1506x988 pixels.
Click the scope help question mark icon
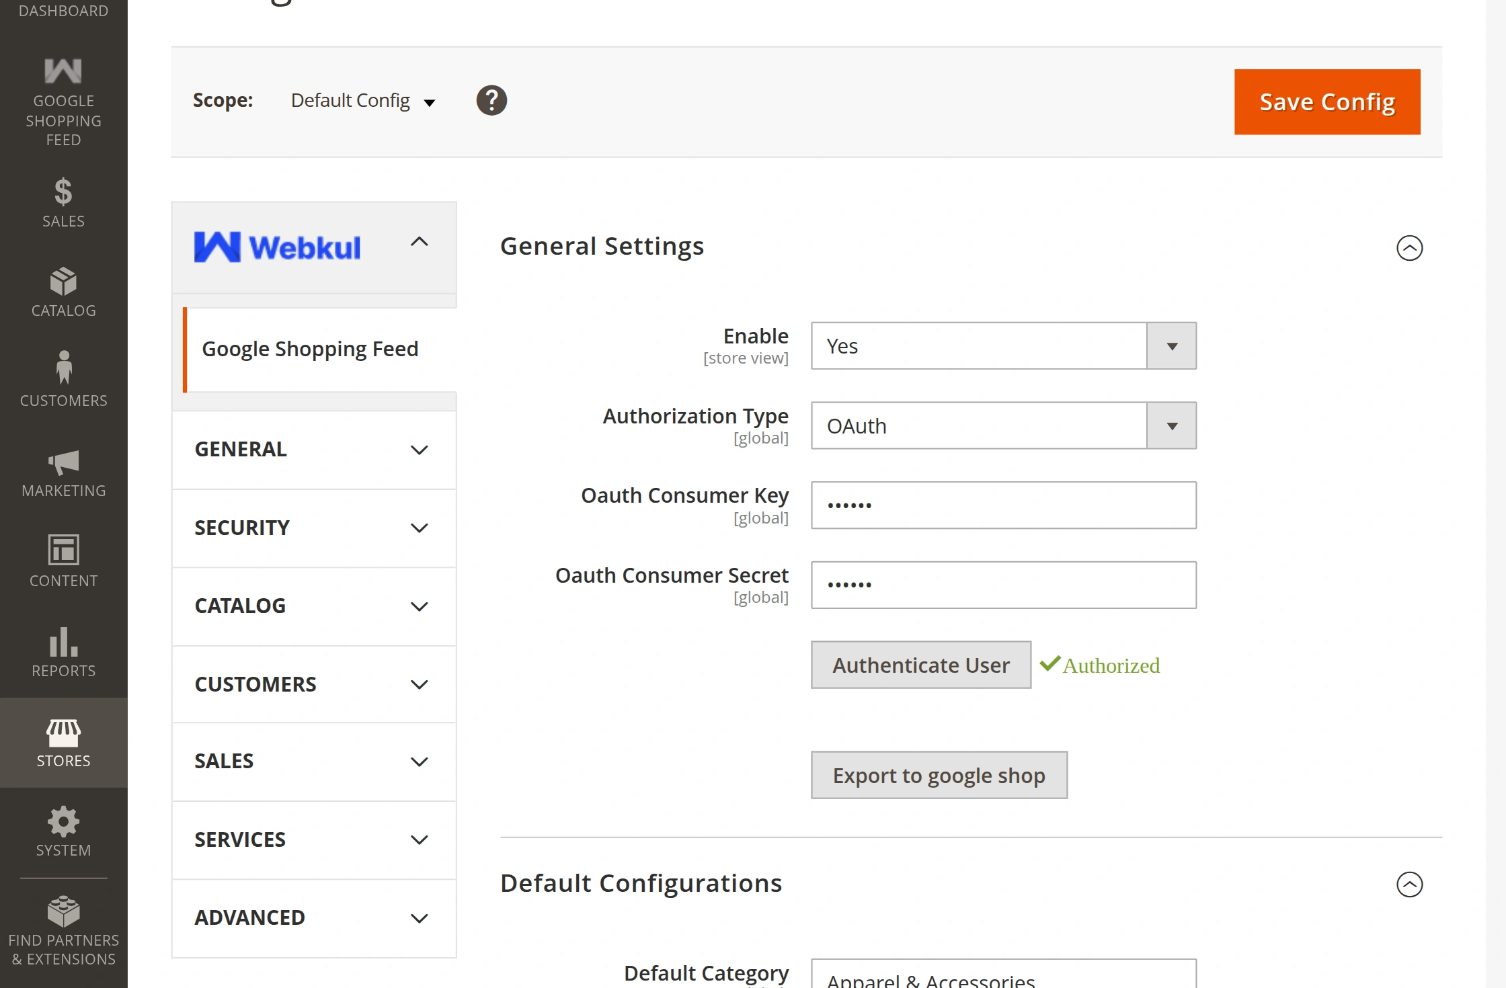(491, 101)
